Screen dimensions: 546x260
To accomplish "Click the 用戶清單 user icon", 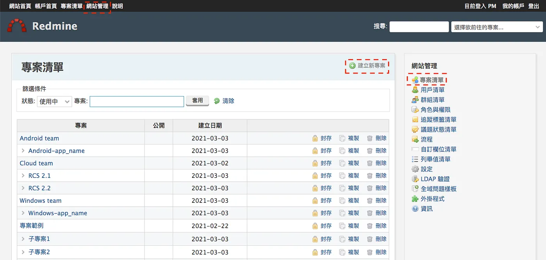I will [415, 90].
